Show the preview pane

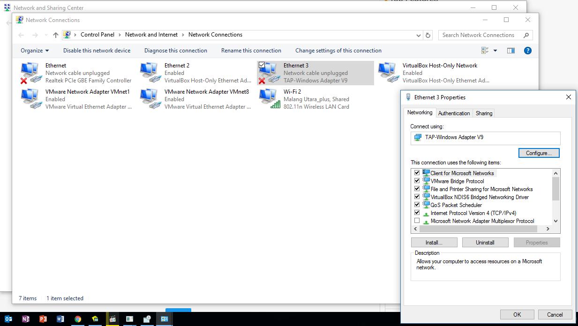[511, 51]
